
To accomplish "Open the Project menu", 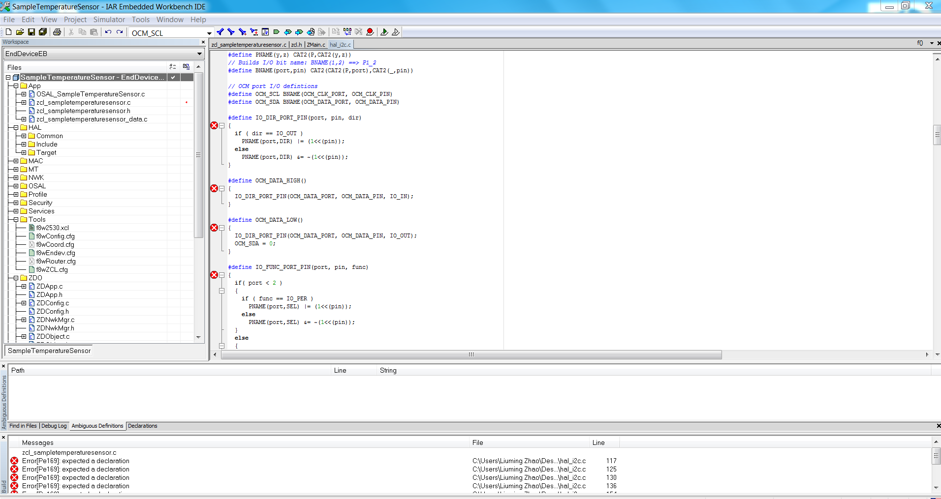I will 75,20.
